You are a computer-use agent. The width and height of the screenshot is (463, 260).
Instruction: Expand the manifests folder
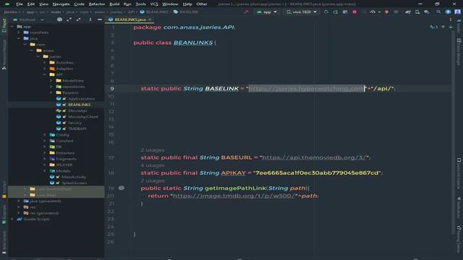(19, 32)
